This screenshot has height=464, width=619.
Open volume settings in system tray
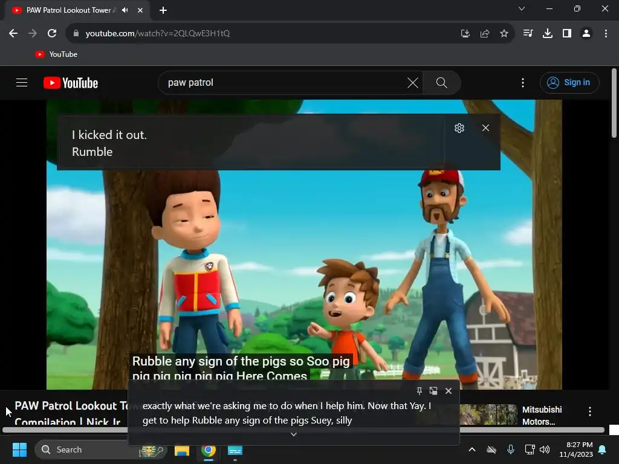pyautogui.click(x=545, y=449)
